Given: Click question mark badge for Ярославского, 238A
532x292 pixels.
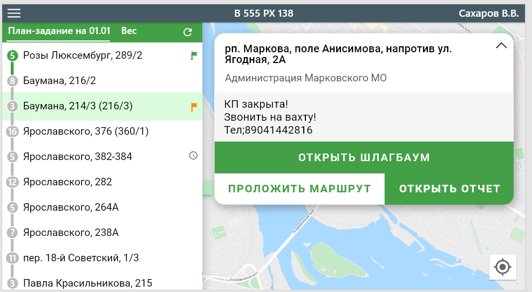Looking at the screenshot, I should click(13, 233).
